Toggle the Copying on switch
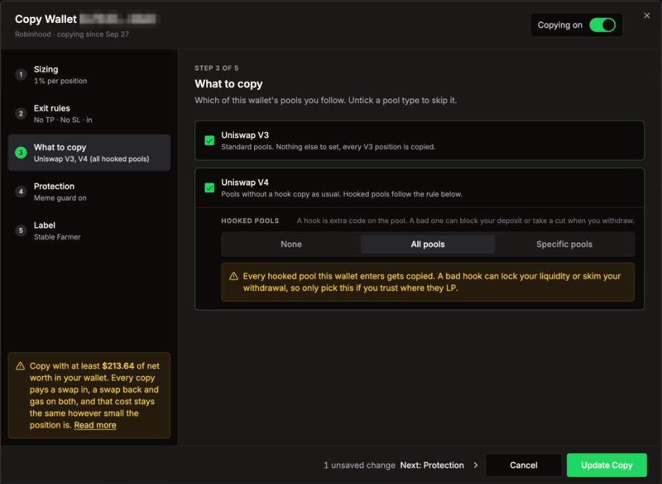This screenshot has width=662, height=484. pyautogui.click(x=603, y=25)
